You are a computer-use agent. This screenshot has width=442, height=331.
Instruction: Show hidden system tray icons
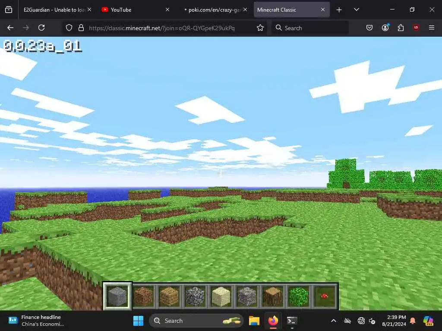(x=334, y=321)
